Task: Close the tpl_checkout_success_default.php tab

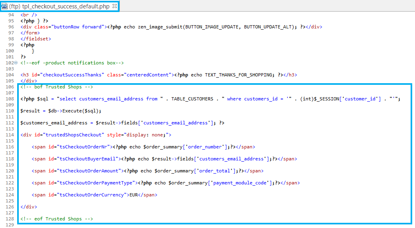Action: coord(115,6)
